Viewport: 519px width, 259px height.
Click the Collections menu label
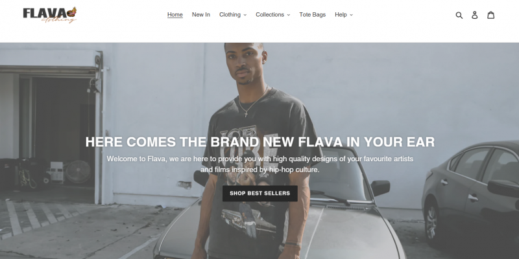[270, 14]
